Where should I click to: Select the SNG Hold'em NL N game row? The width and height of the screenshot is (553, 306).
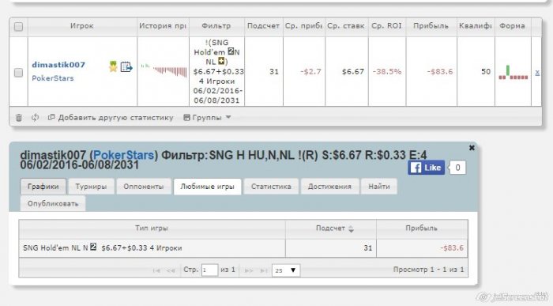tap(243, 248)
